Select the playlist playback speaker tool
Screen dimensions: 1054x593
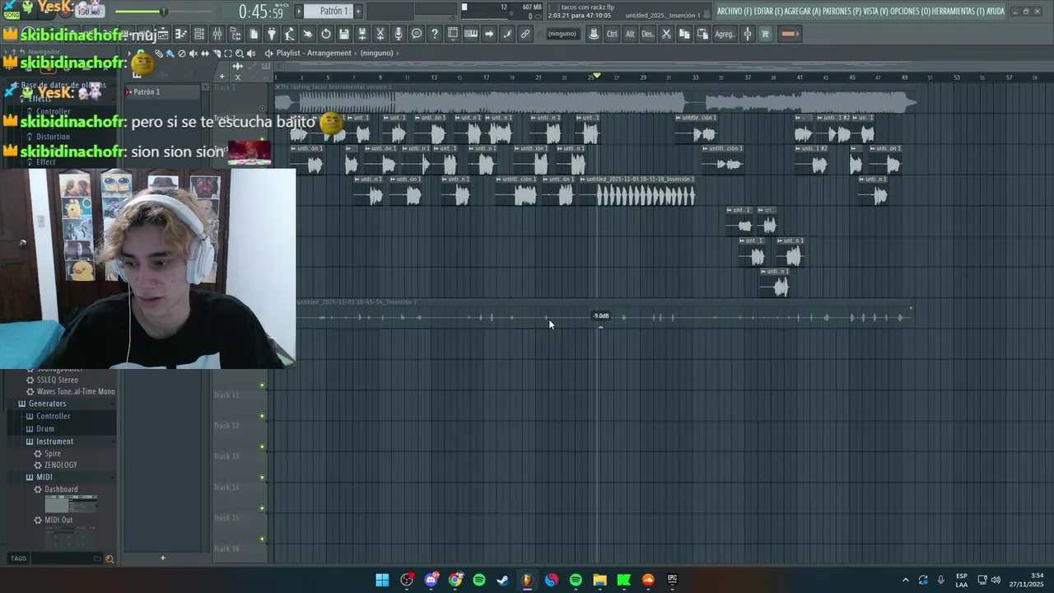[x=251, y=54]
